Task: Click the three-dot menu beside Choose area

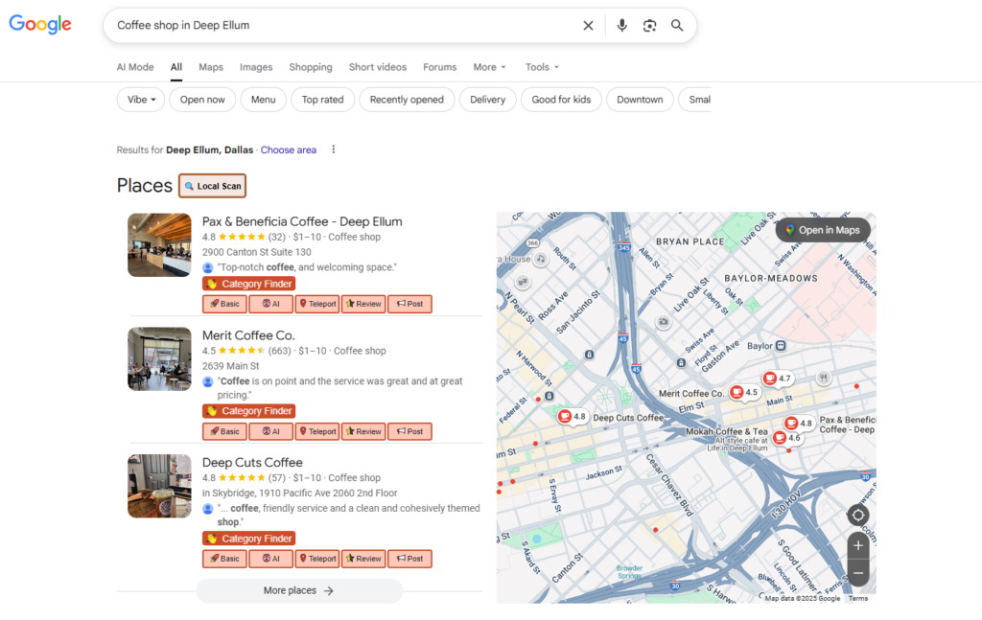Action: tap(334, 149)
